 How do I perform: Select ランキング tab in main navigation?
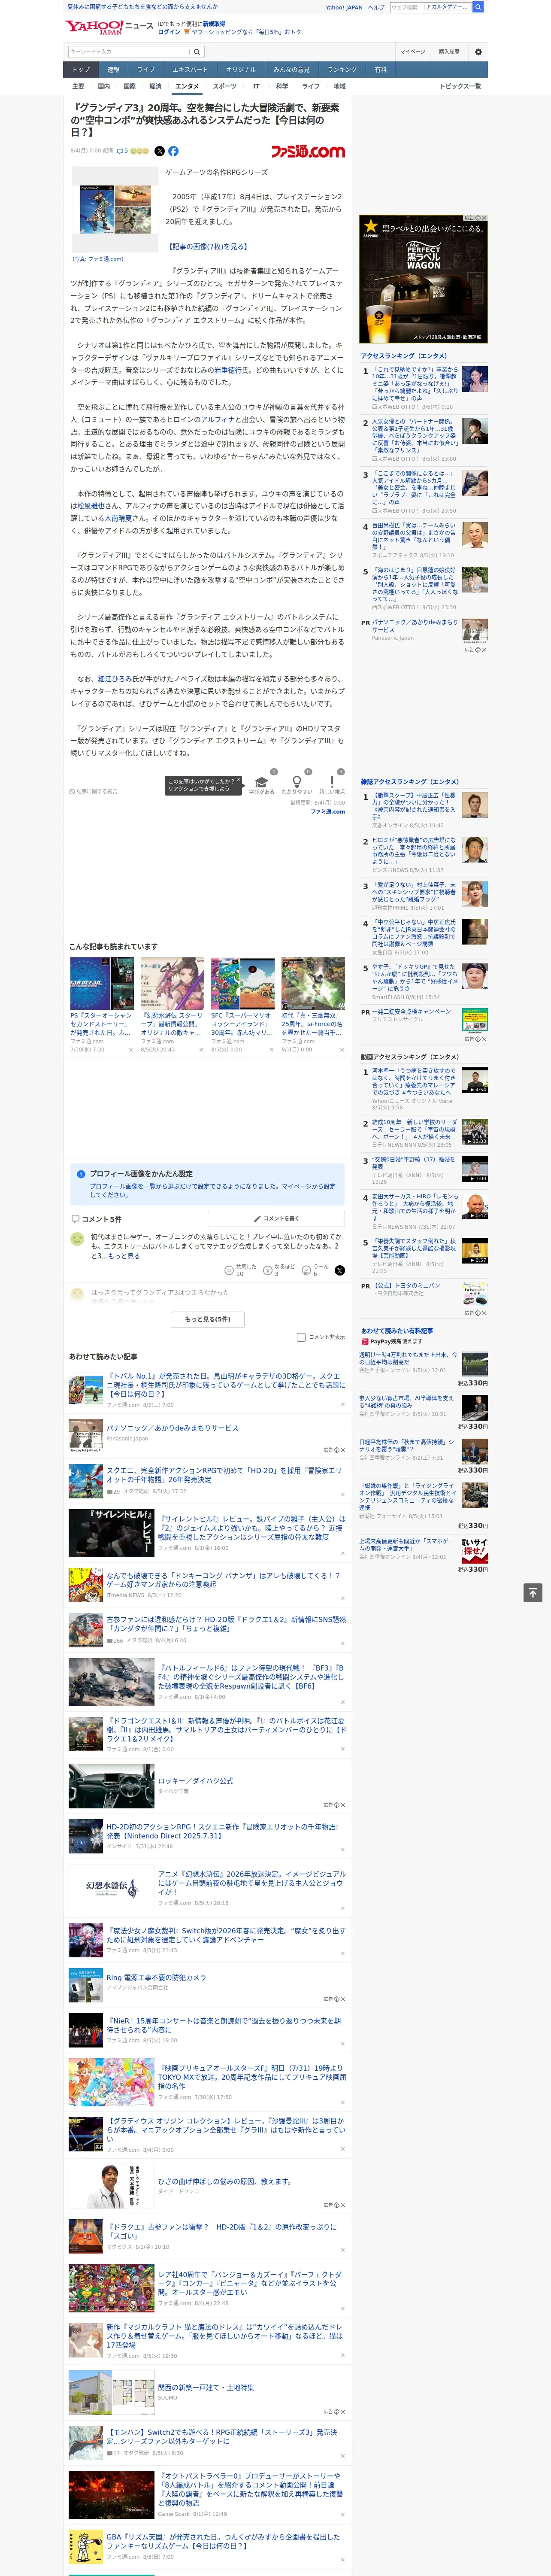(x=342, y=70)
